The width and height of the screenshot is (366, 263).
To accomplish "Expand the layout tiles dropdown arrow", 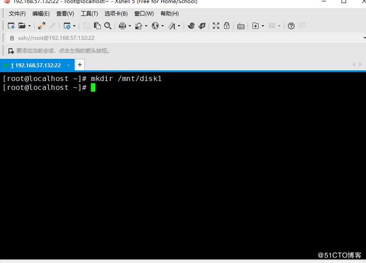I will 279,26.
